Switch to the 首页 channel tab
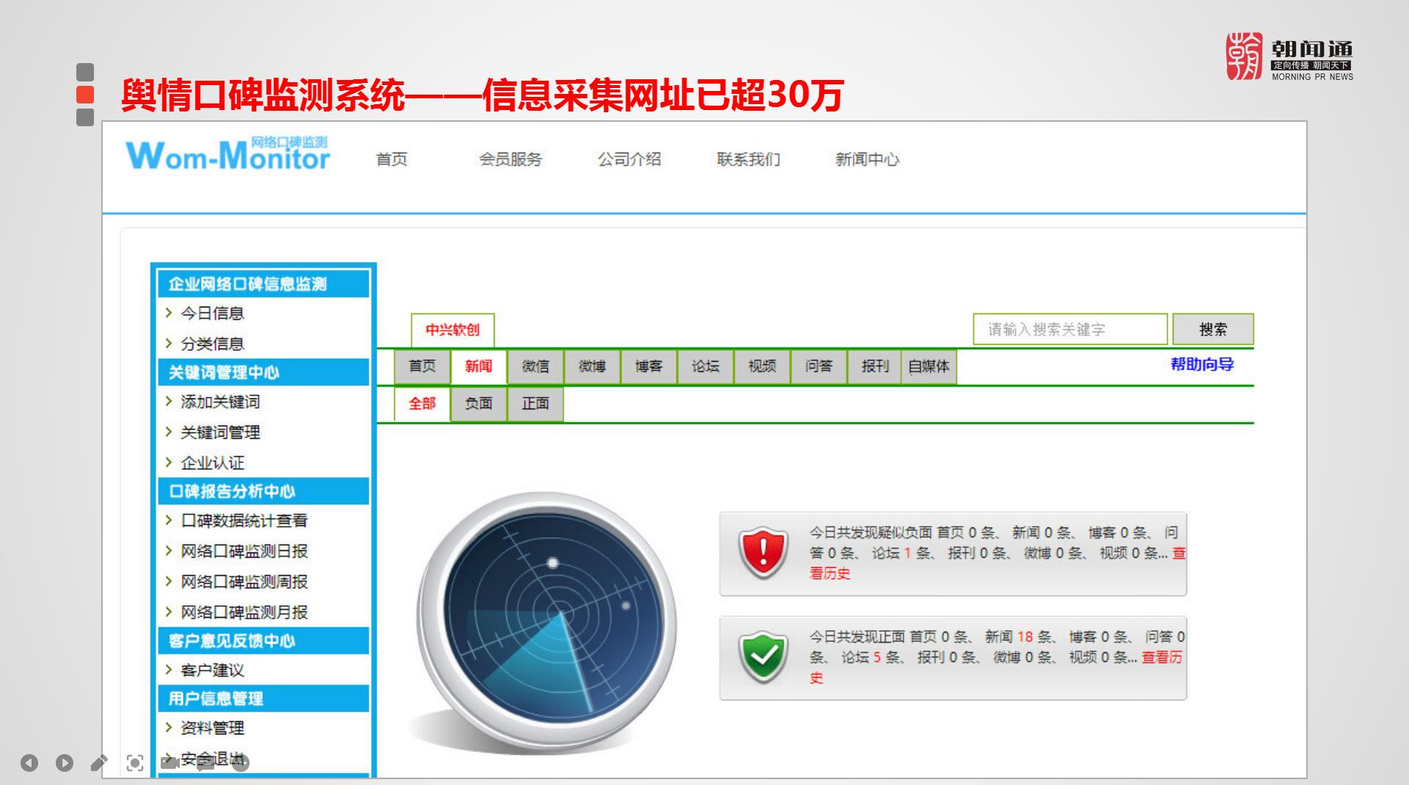Image resolution: width=1409 pixels, height=785 pixels. pyautogui.click(x=422, y=366)
